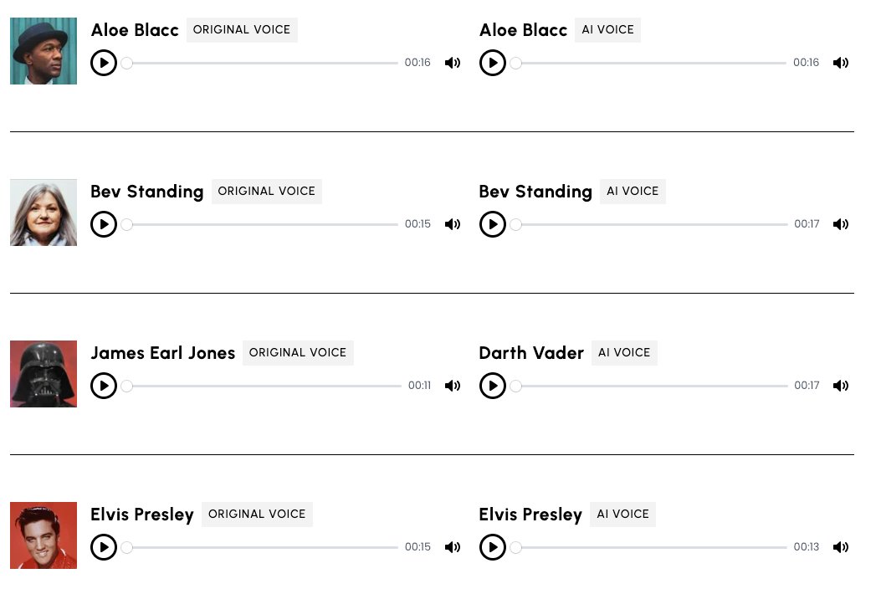Screen dimensions: 881x594
Task: Mute Elvis Presley original voice audio
Action: [x=453, y=547]
